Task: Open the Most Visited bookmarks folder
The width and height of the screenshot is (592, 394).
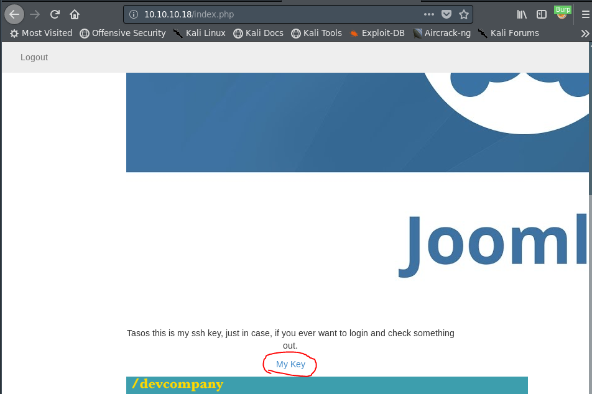Action: click(41, 33)
